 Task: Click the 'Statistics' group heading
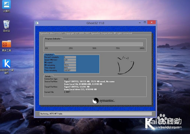tap(49, 55)
